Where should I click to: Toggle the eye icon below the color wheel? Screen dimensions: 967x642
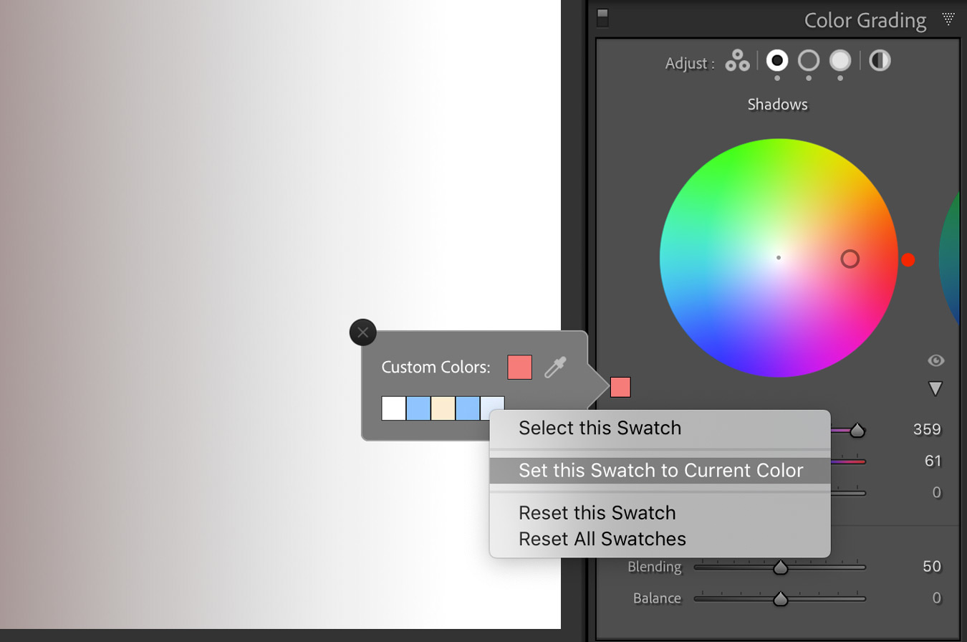coord(935,360)
